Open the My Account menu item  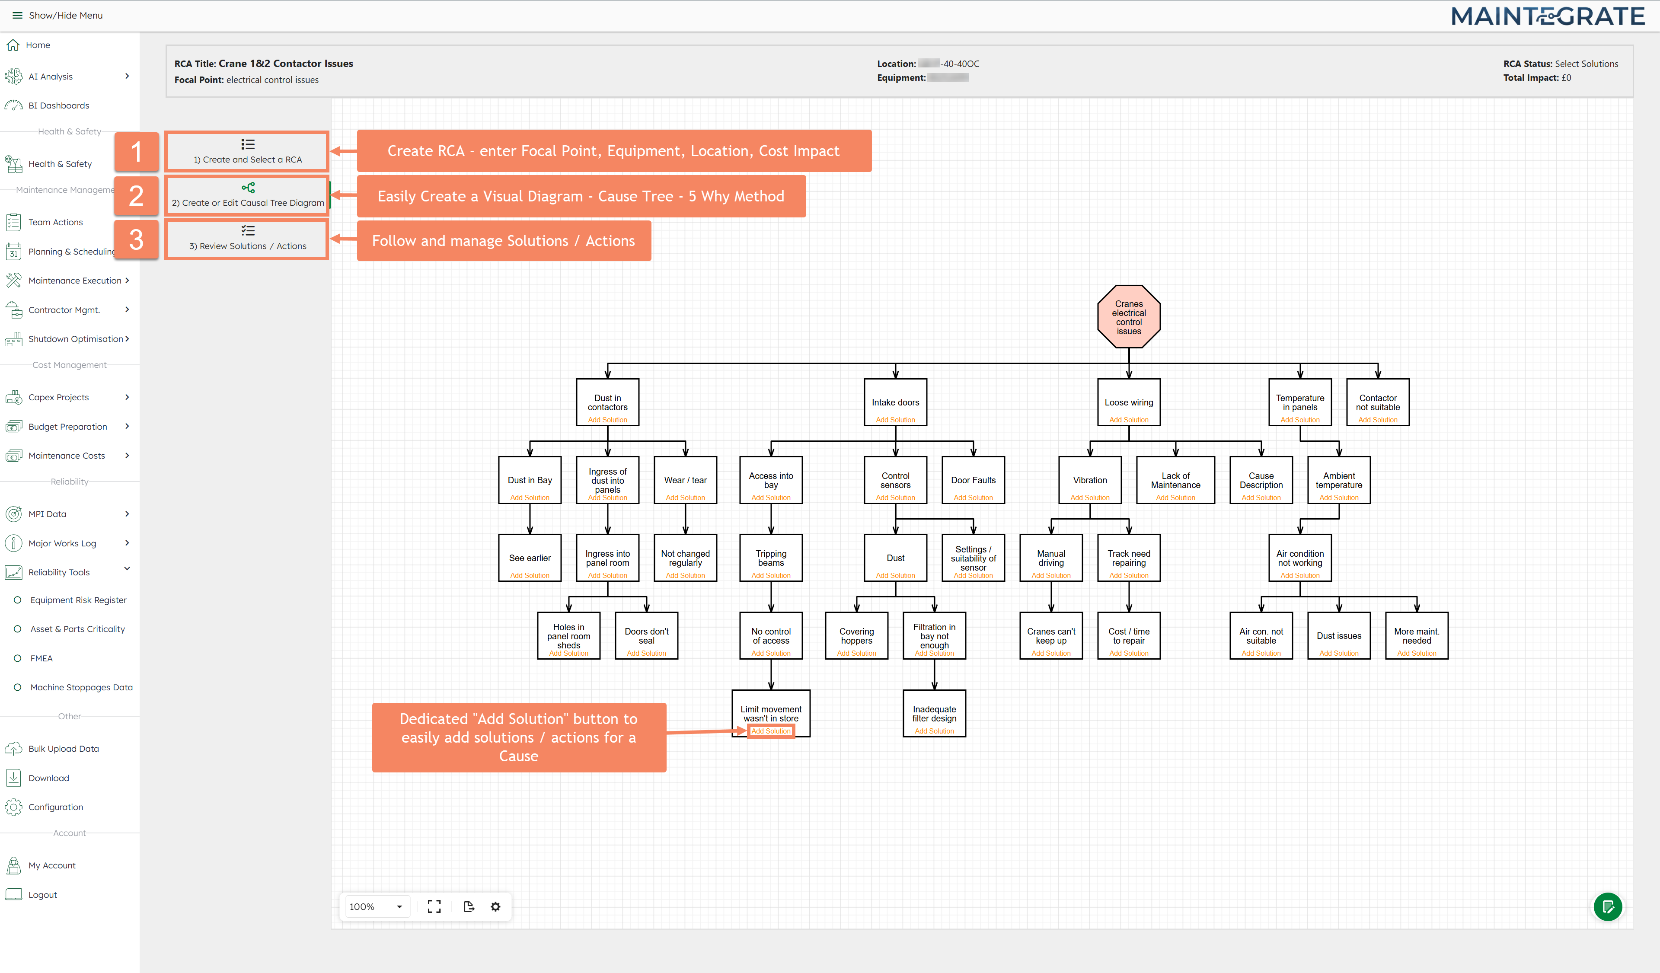(52, 865)
